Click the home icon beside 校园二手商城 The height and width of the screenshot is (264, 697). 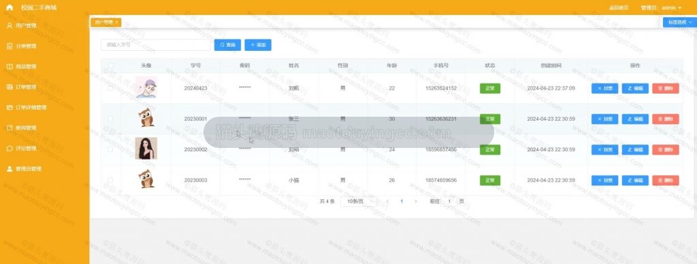(x=10, y=7)
